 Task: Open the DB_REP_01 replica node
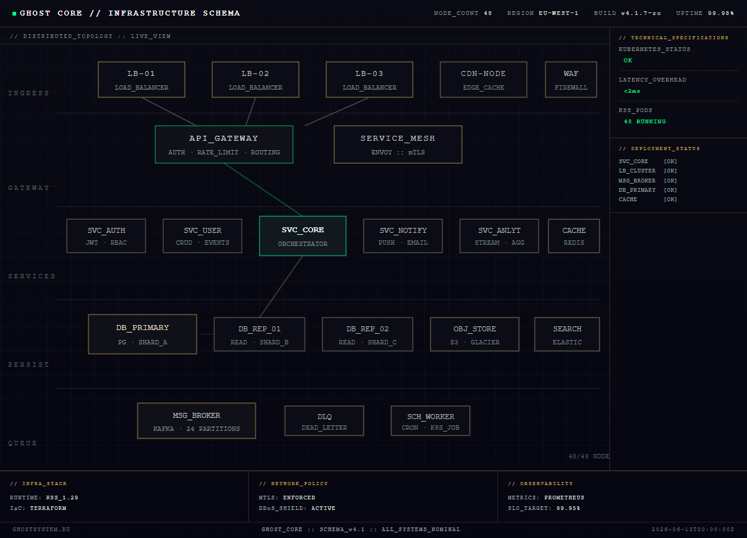coord(260,334)
